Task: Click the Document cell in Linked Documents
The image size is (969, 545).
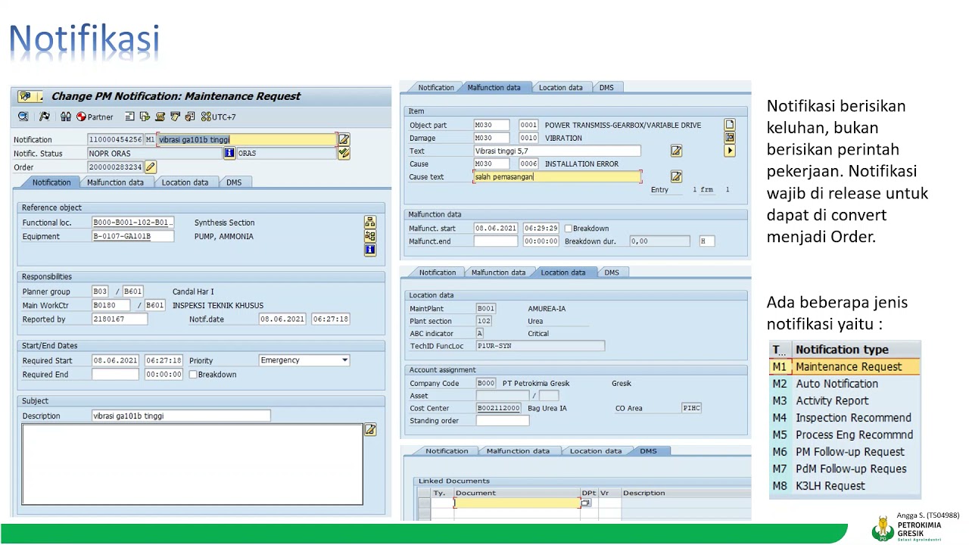Action: point(517,503)
